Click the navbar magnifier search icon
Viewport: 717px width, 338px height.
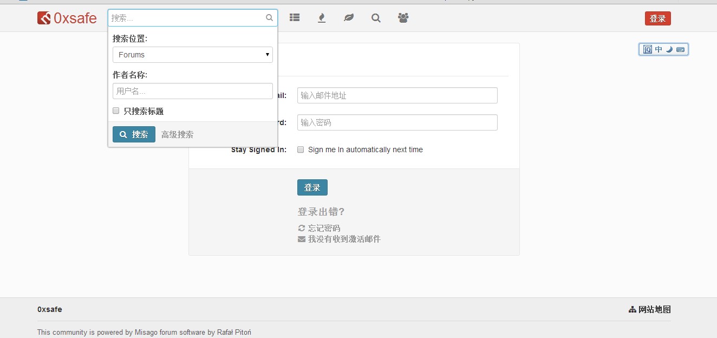coord(376,18)
